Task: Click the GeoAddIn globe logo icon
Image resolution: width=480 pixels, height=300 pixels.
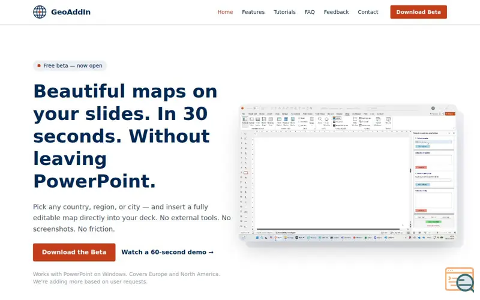Action: [40, 12]
